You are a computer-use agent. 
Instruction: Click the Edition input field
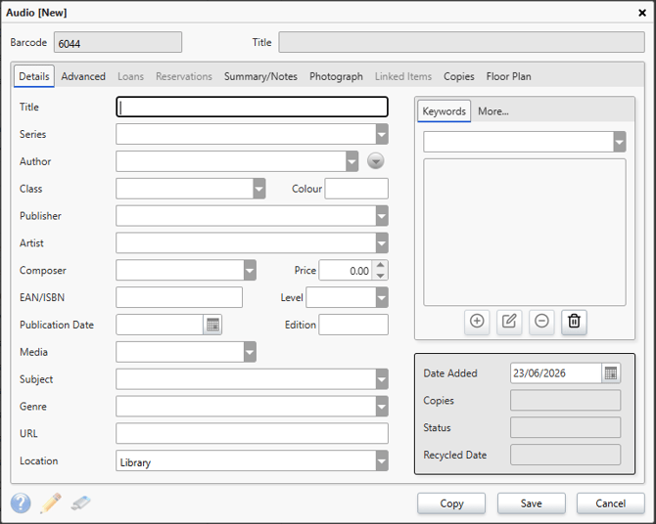[x=353, y=325]
